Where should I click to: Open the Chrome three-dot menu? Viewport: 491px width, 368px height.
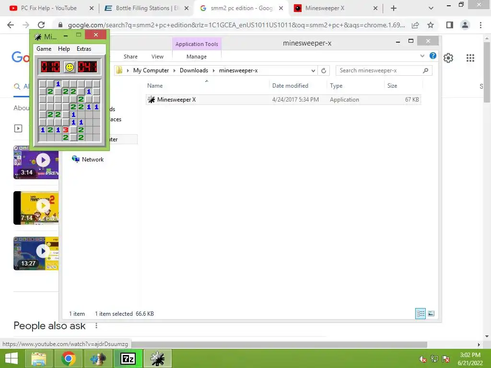tap(480, 25)
